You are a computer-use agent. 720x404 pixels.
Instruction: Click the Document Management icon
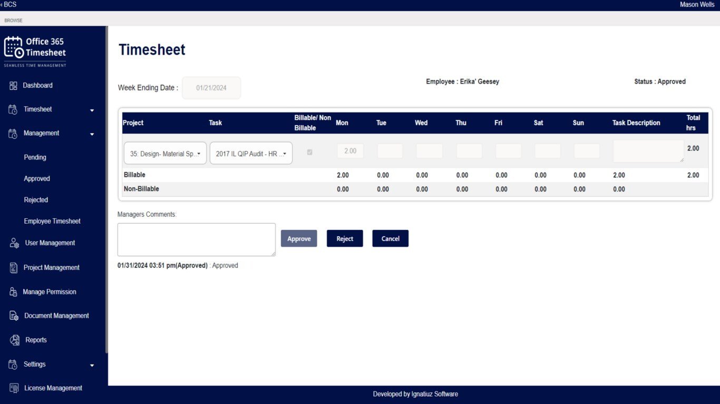pyautogui.click(x=14, y=316)
